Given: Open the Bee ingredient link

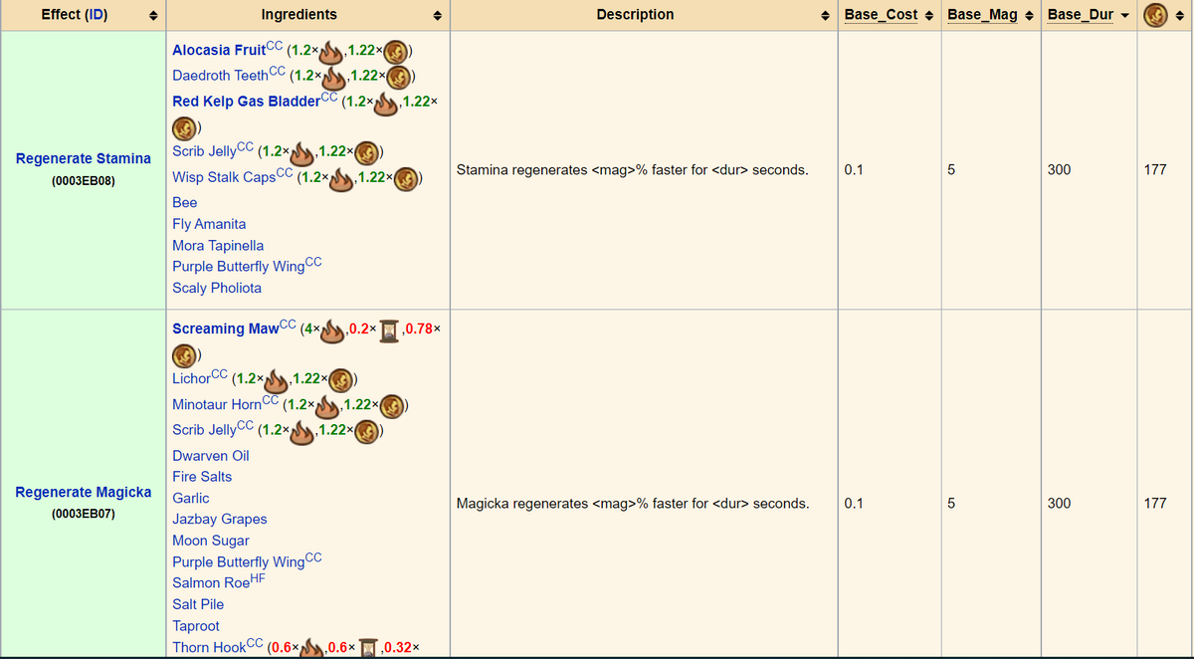Looking at the screenshot, I should point(184,202).
